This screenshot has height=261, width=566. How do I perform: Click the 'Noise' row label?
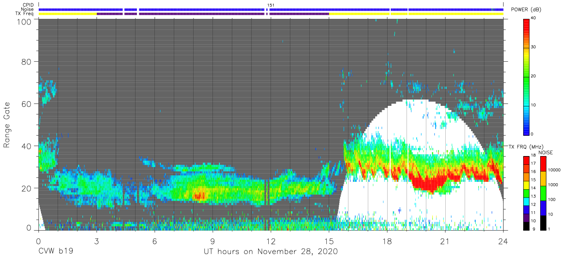pos(28,9)
